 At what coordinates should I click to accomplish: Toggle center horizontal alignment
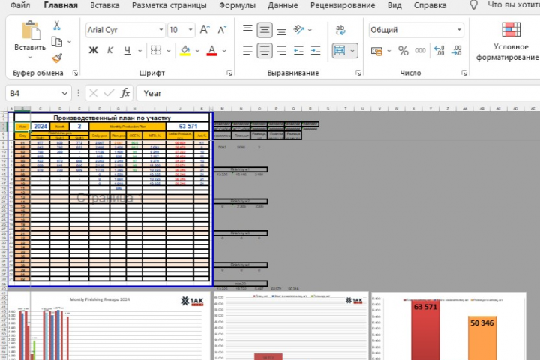(x=265, y=51)
